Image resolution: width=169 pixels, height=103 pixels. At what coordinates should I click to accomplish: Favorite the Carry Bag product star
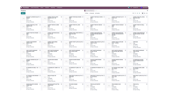147,42
